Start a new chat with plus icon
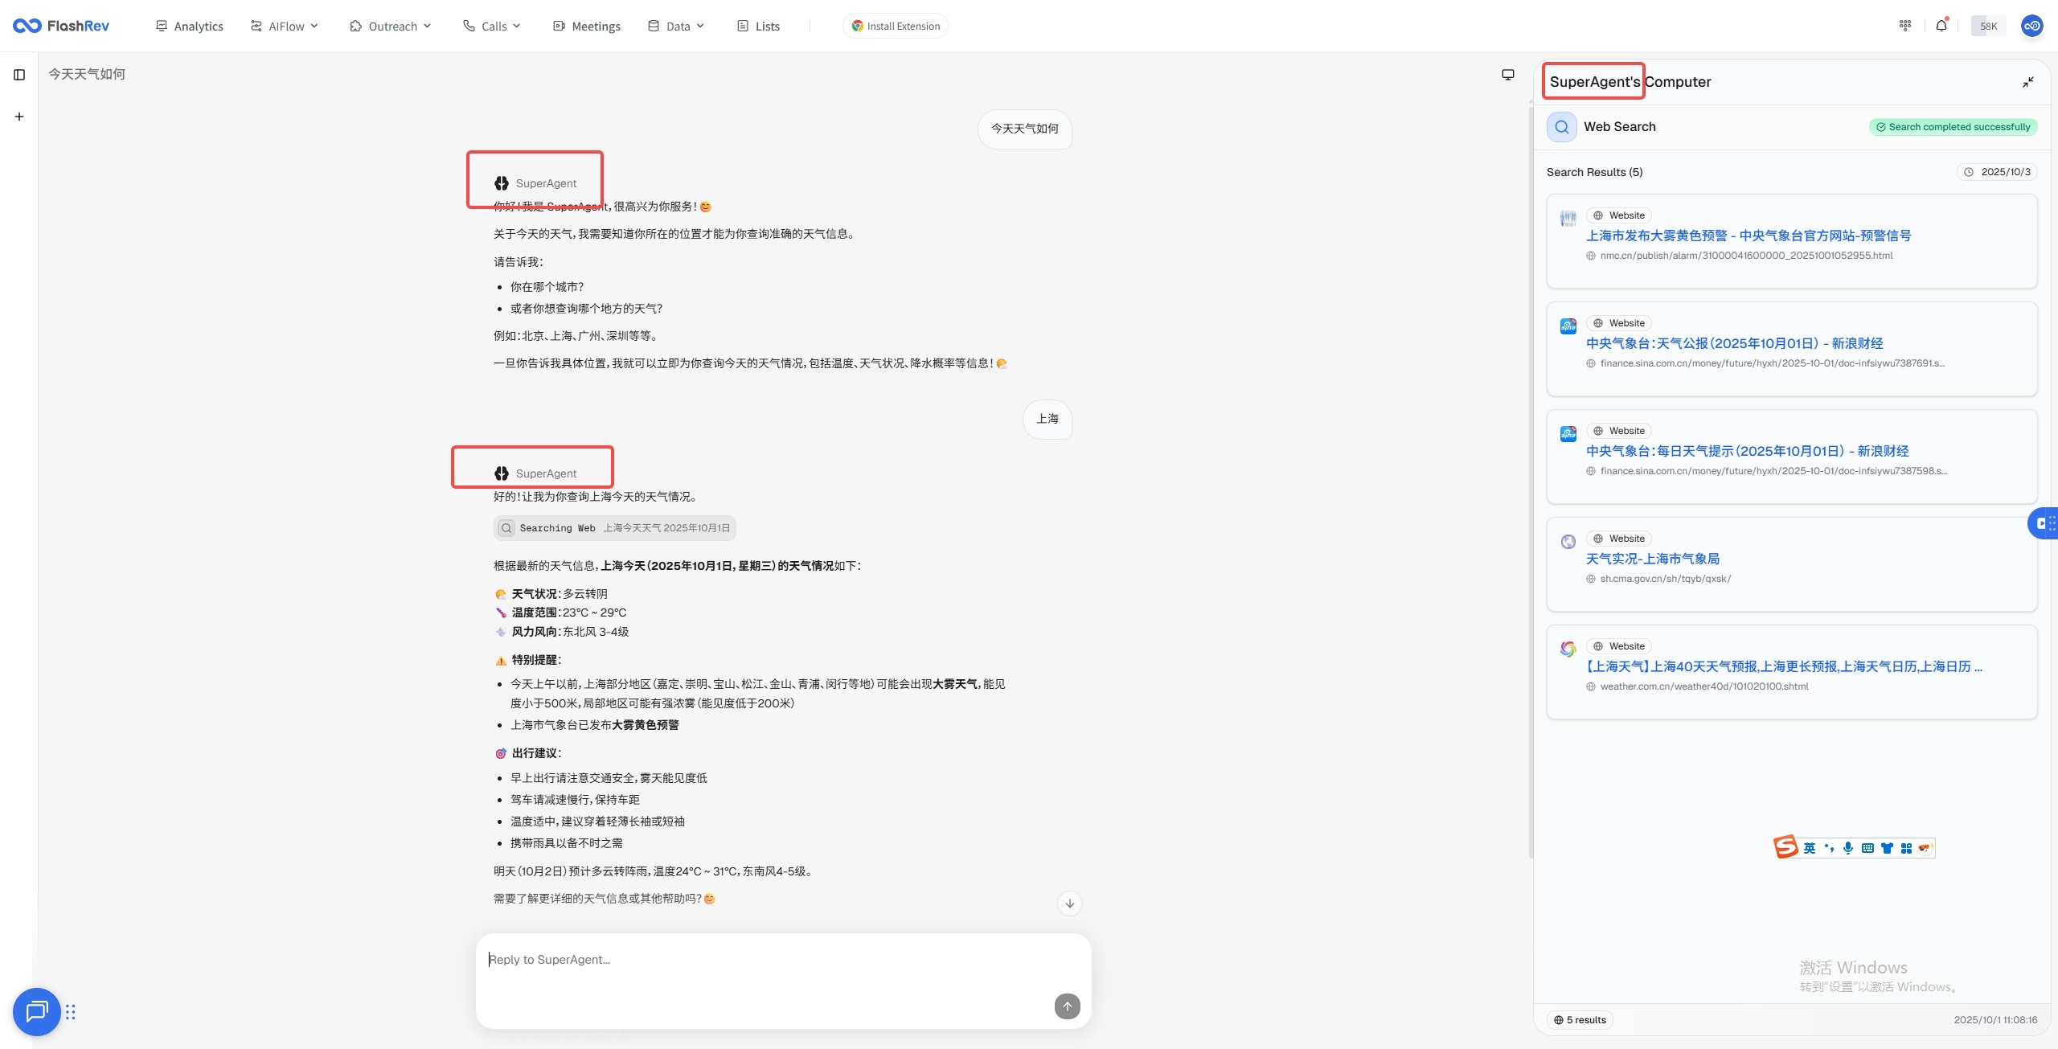The width and height of the screenshot is (2058, 1049). [x=20, y=117]
